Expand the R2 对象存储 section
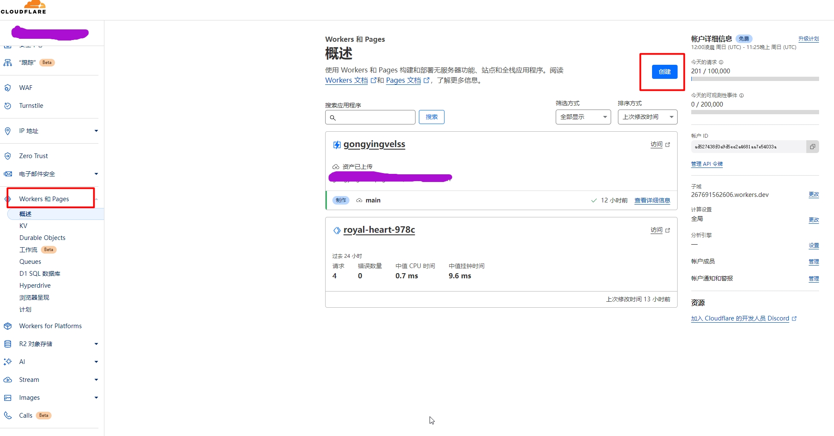 click(x=96, y=344)
